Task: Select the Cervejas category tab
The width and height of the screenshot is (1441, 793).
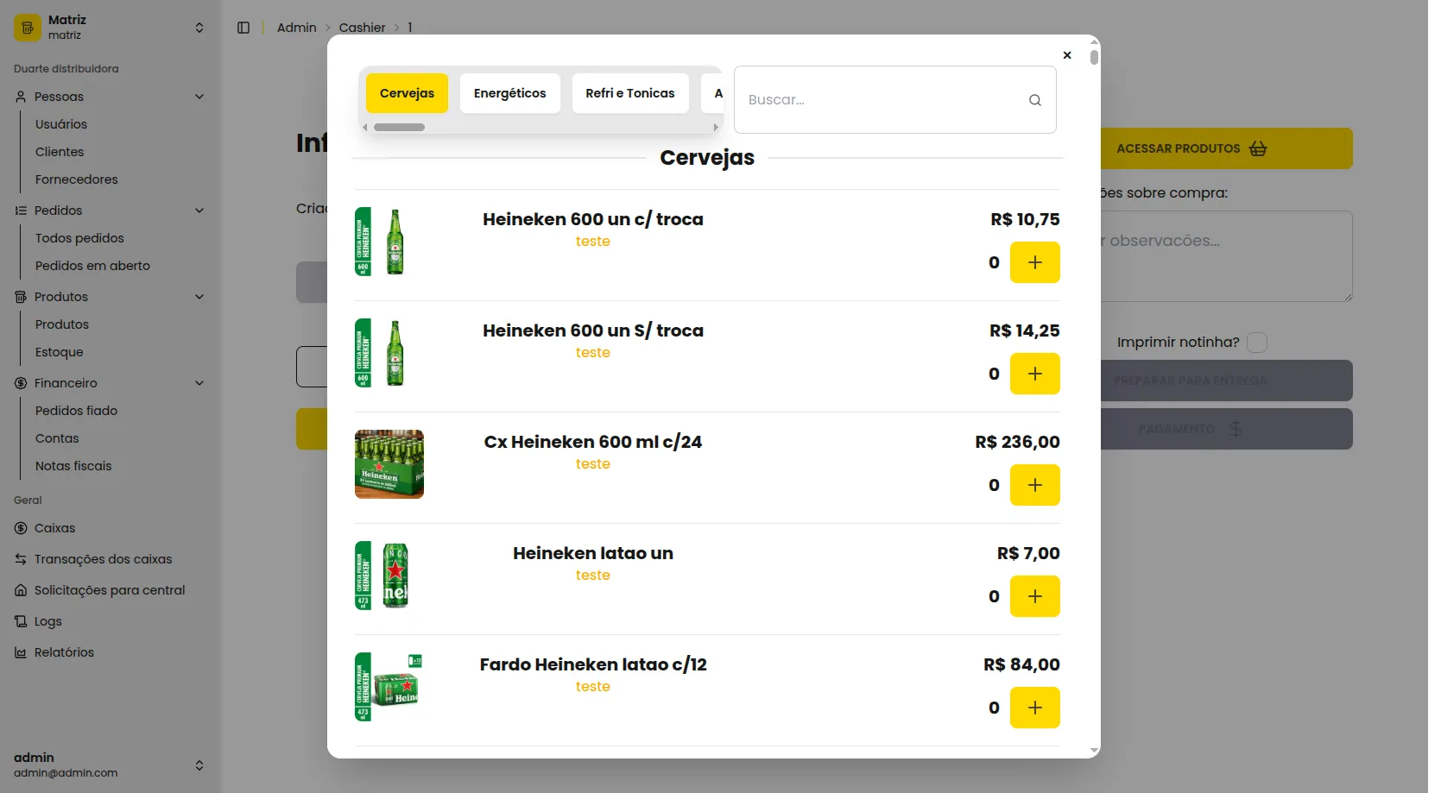Action: pos(407,93)
